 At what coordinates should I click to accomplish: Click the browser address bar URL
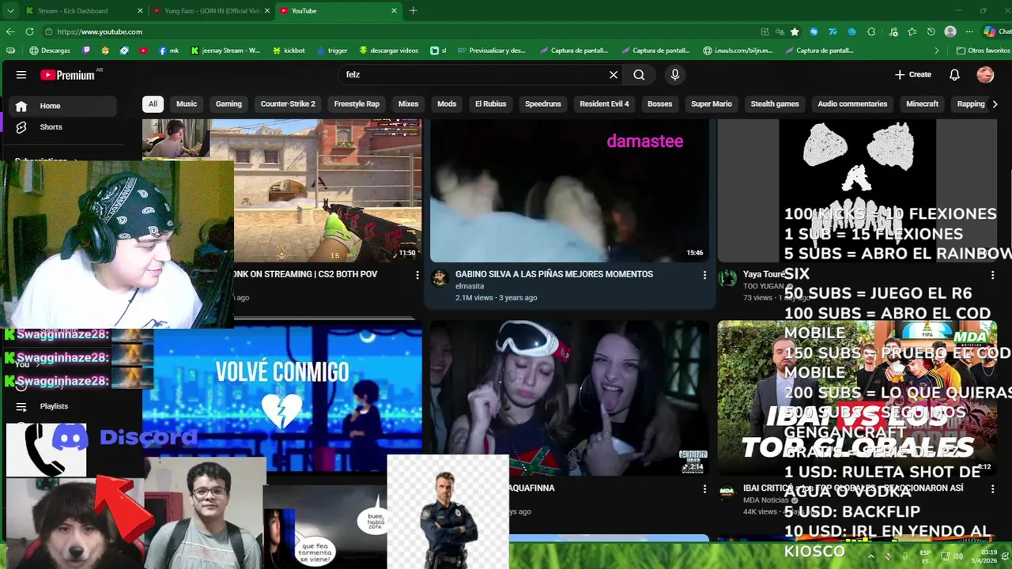point(100,32)
